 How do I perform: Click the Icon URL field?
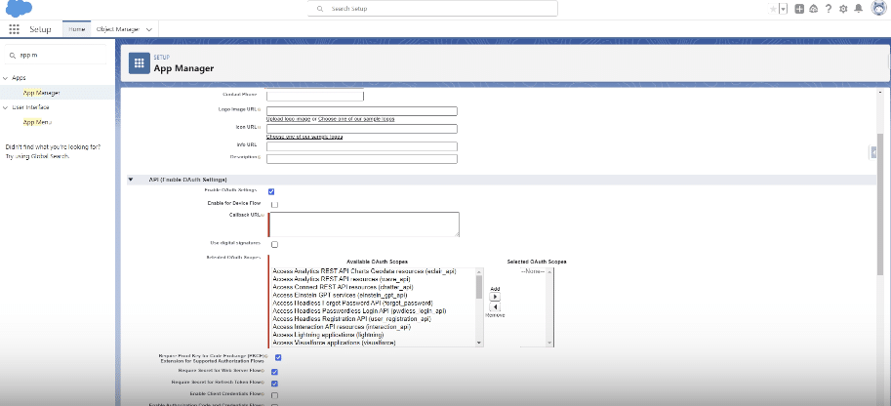click(x=362, y=129)
